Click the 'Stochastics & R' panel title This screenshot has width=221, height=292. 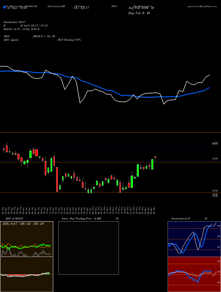[x=181, y=219]
